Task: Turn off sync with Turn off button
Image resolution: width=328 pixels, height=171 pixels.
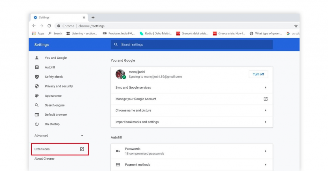Action: pyautogui.click(x=258, y=74)
